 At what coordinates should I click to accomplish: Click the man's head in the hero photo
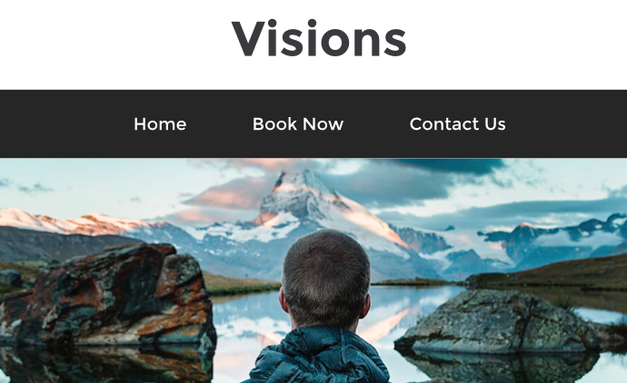[326, 278]
